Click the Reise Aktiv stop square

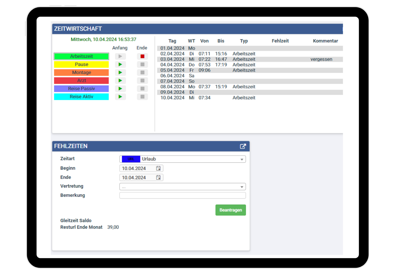pos(142,97)
